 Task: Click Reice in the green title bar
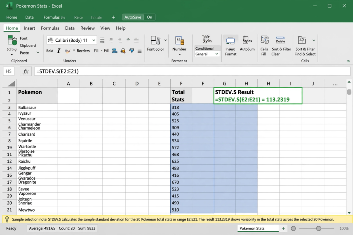click(x=78, y=17)
